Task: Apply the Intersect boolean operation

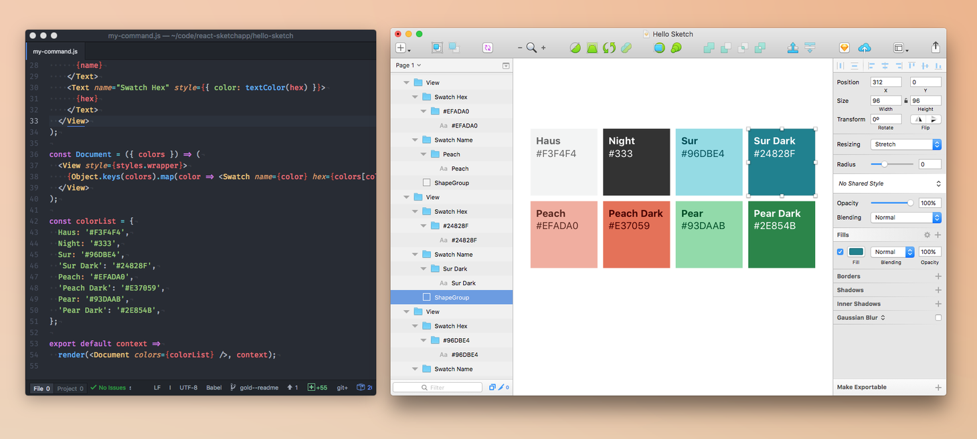Action: [x=743, y=48]
